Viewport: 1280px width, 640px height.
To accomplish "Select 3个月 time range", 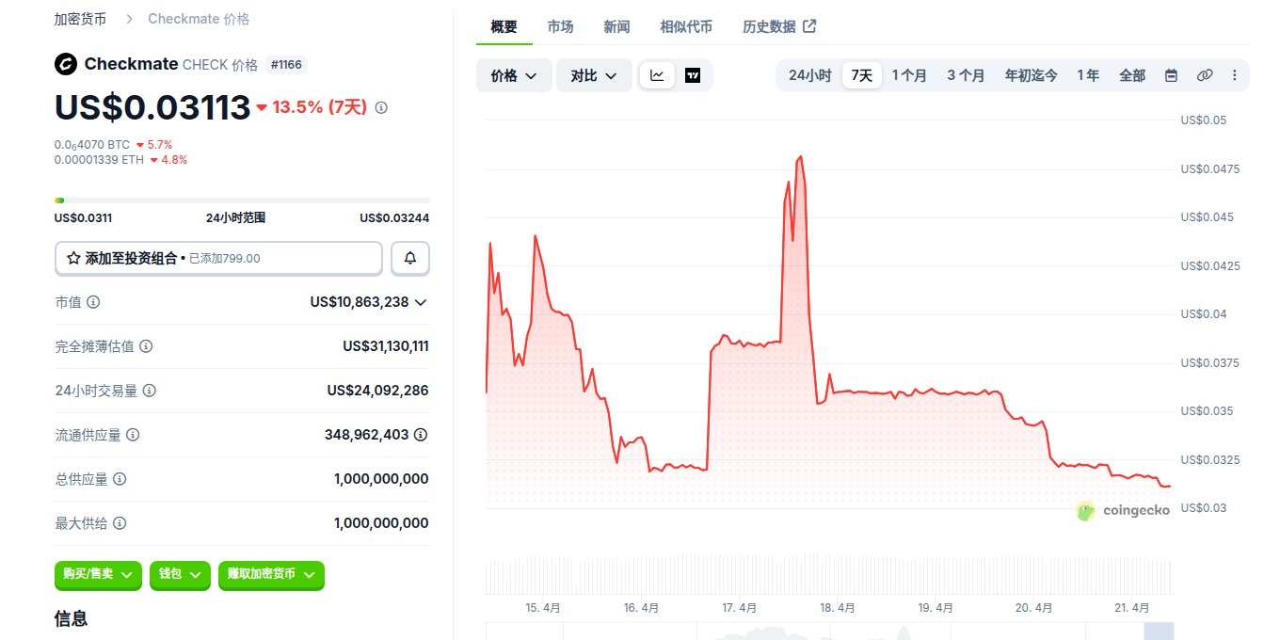I will pos(966,75).
